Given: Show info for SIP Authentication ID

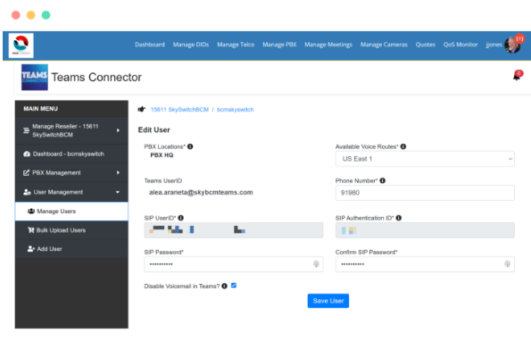Looking at the screenshot, I should pyautogui.click(x=399, y=218).
